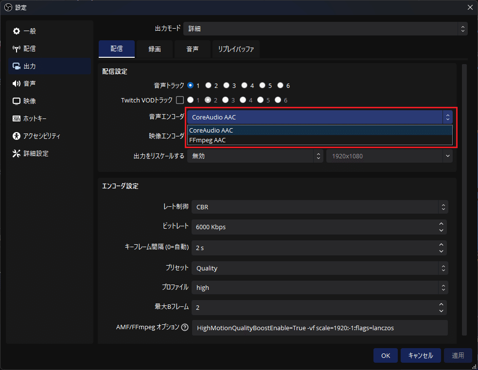Enable the Twitch VODトラック checkbox
Viewport: 478px width, 370px height.
pos(179,100)
